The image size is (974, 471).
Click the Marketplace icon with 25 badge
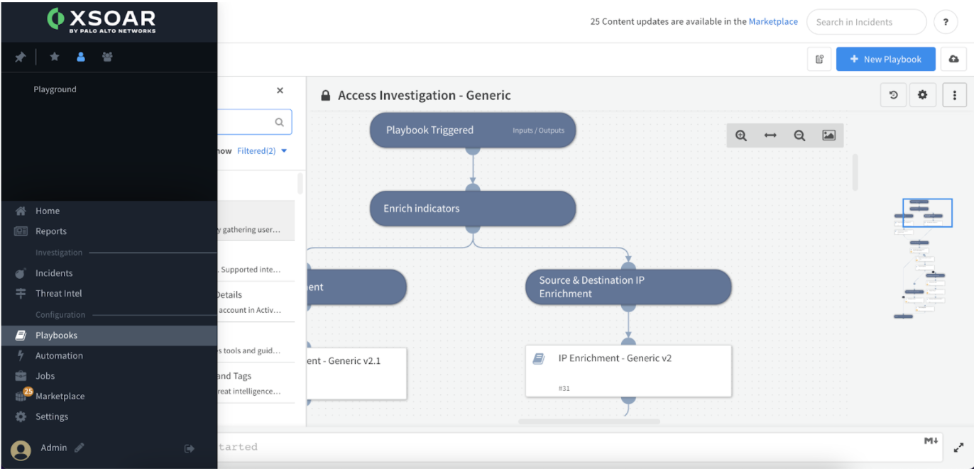click(x=23, y=395)
